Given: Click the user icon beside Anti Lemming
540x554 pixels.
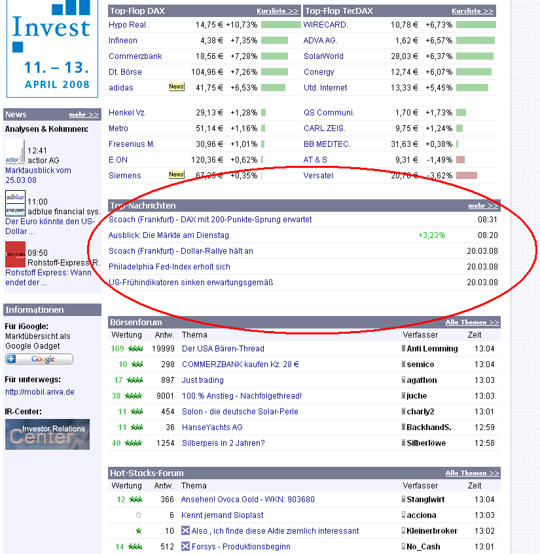Looking at the screenshot, I should [x=403, y=348].
